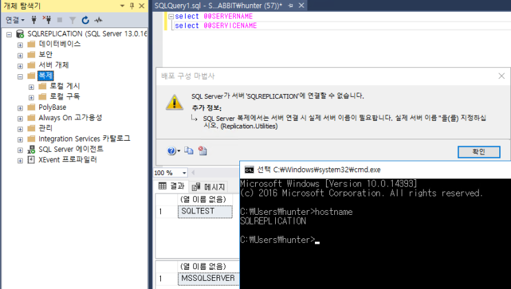The width and height of the screenshot is (511, 289).
Task: Expand the 보안 folder
Action: [20, 56]
